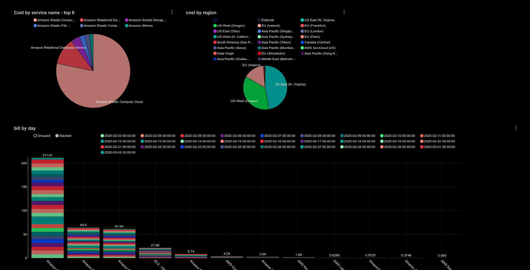The width and height of the screenshot is (530, 270).
Task: Toggle EU (Paris) legend entry
Action: (x=310, y=37)
